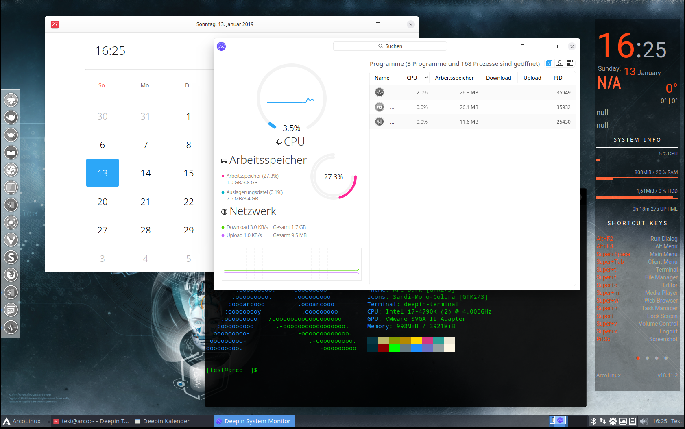Screen dimensions: 685x429
Task: Click the Bluetooth tray icon
Action: [593, 421]
